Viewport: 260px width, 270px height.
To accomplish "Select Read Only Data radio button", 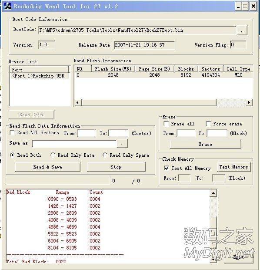I will coord(53,155).
